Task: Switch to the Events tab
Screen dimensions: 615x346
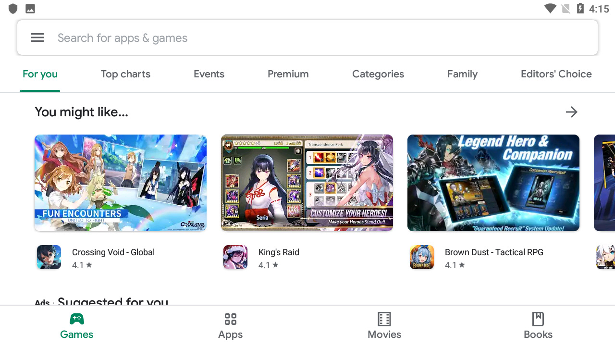Action: pyautogui.click(x=209, y=74)
